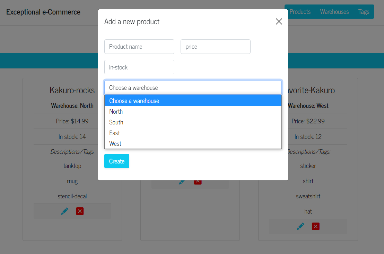The image size is (384, 254).
Task: Select North from warehouse list
Action: [193, 112]
